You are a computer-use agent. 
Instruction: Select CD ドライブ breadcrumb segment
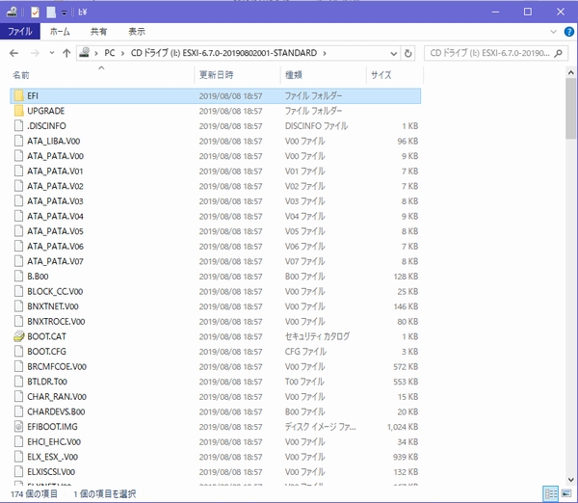[x=223, y=53]
